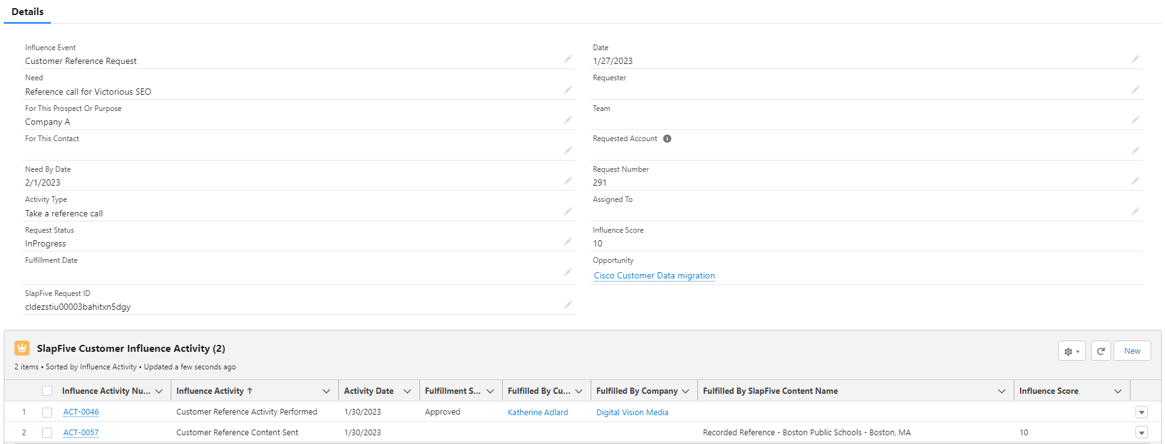This screenshot has height=444, width=1165.
Task: Open Cisco Customer Data migration link
Action: click(x=654, y=275)
